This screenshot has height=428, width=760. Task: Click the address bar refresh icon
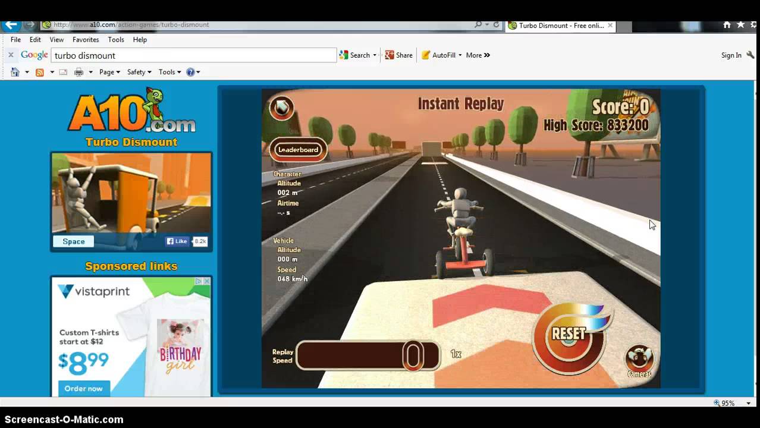click(x=497, y=25)
